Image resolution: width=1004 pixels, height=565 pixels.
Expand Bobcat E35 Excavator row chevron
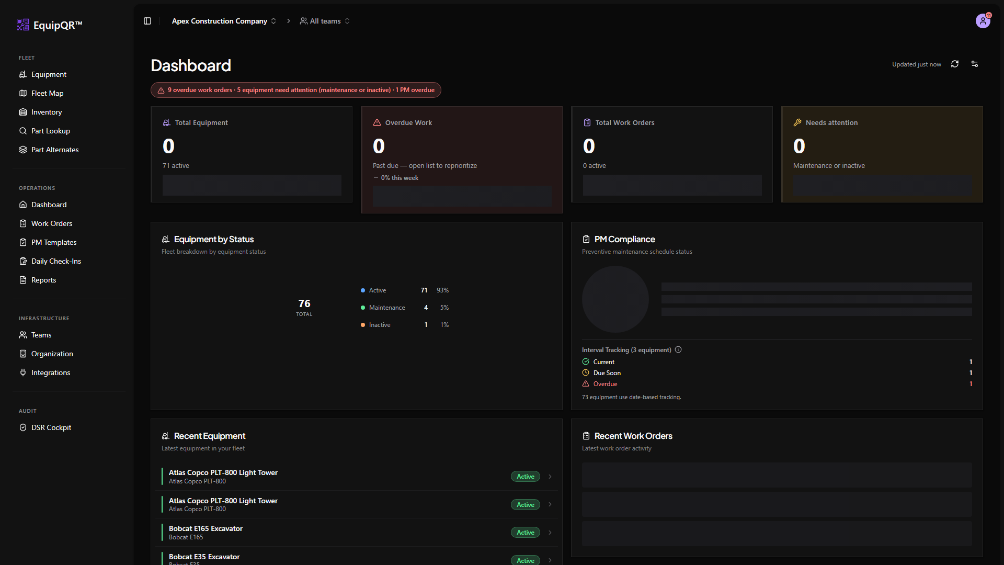coord(550,560)
